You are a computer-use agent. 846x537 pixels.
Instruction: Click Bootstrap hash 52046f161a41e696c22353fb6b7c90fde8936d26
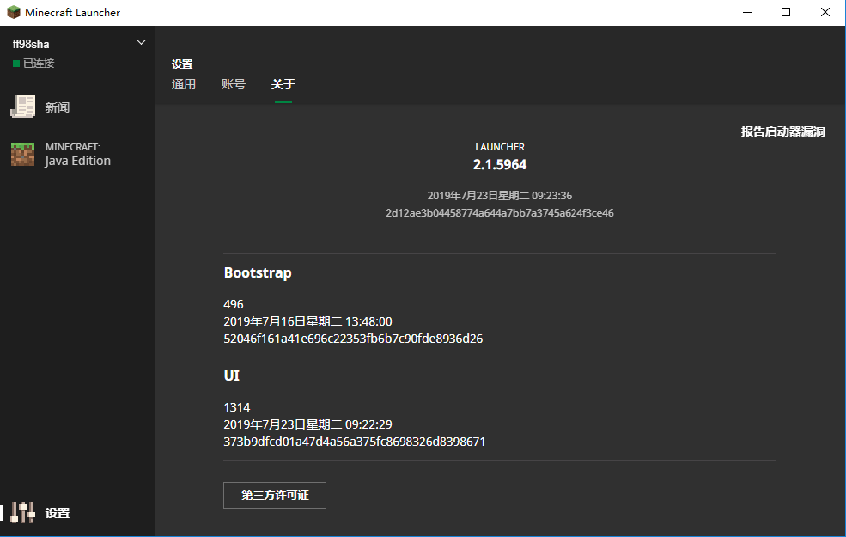coord(353,339)
